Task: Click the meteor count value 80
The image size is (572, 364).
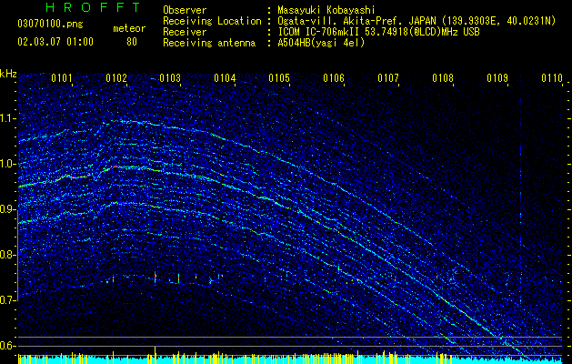Action: pyautogui.click(x=132, y=42)
